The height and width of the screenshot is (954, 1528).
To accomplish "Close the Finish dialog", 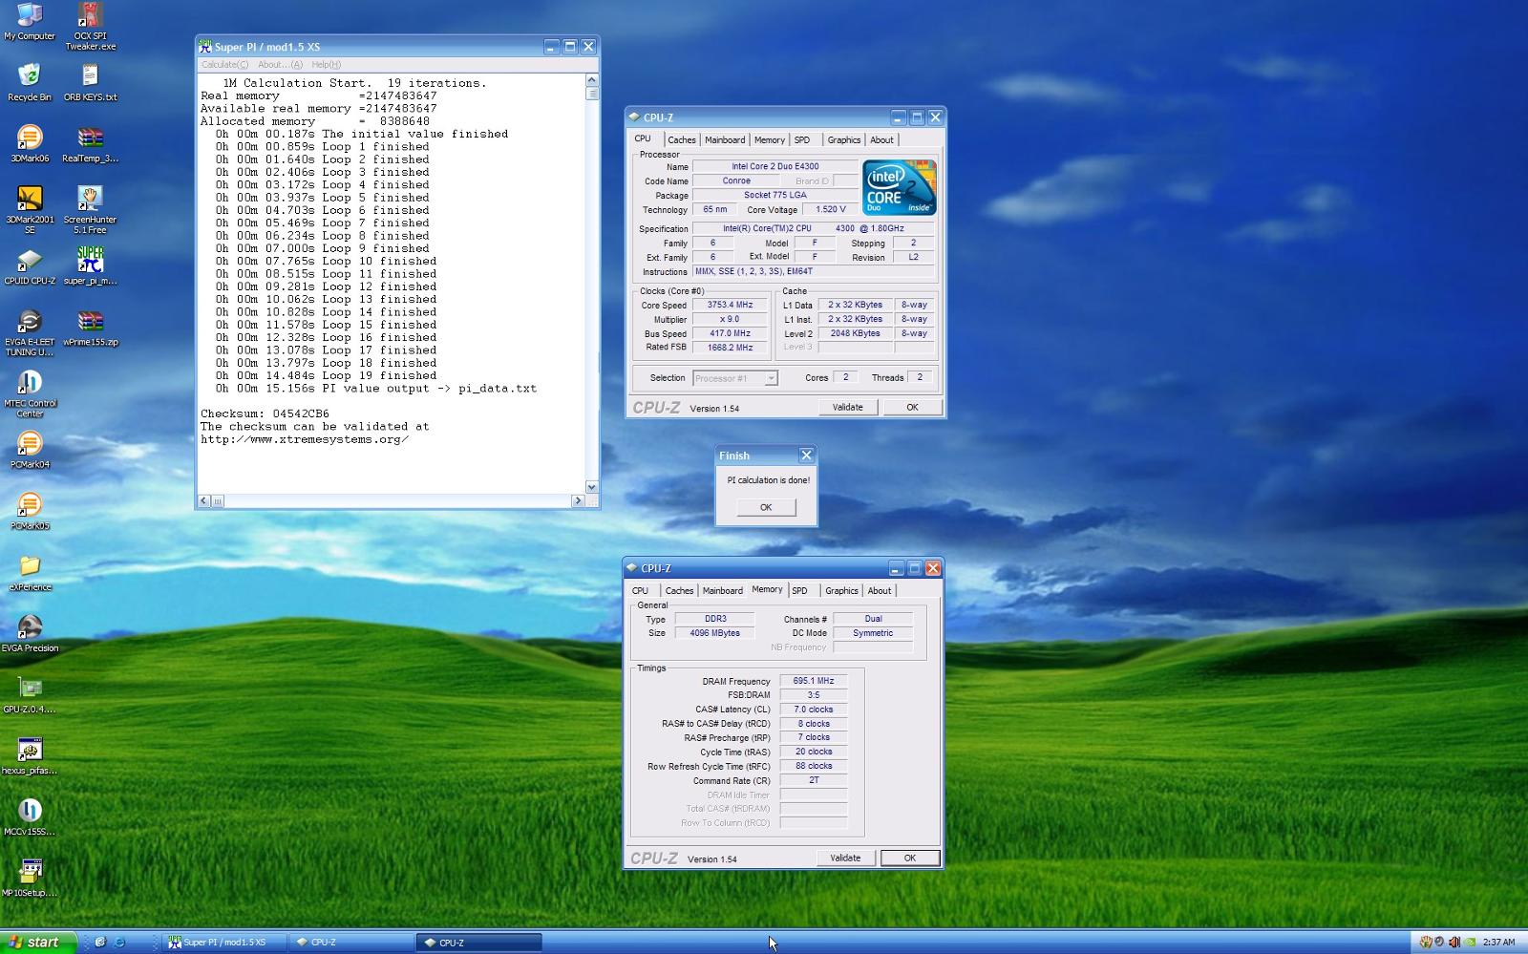I will 806,456.
